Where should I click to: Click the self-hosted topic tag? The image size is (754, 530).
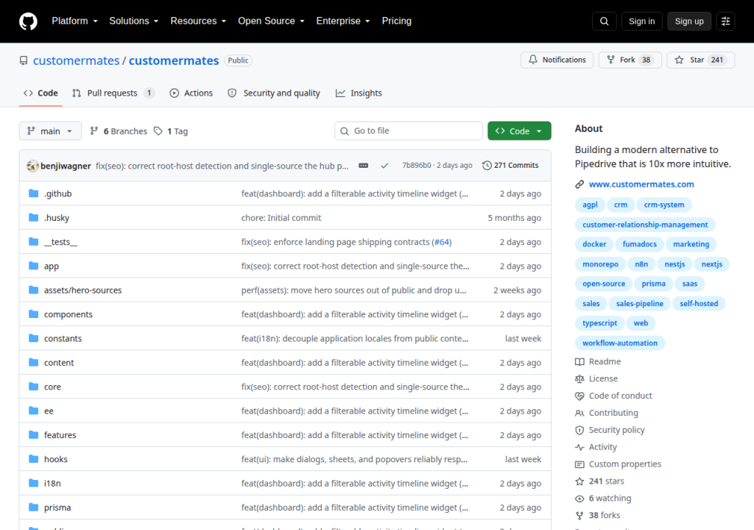tap(699, 303)
